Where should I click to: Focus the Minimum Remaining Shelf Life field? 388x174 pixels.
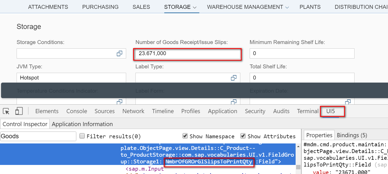(x=302, y=54)
